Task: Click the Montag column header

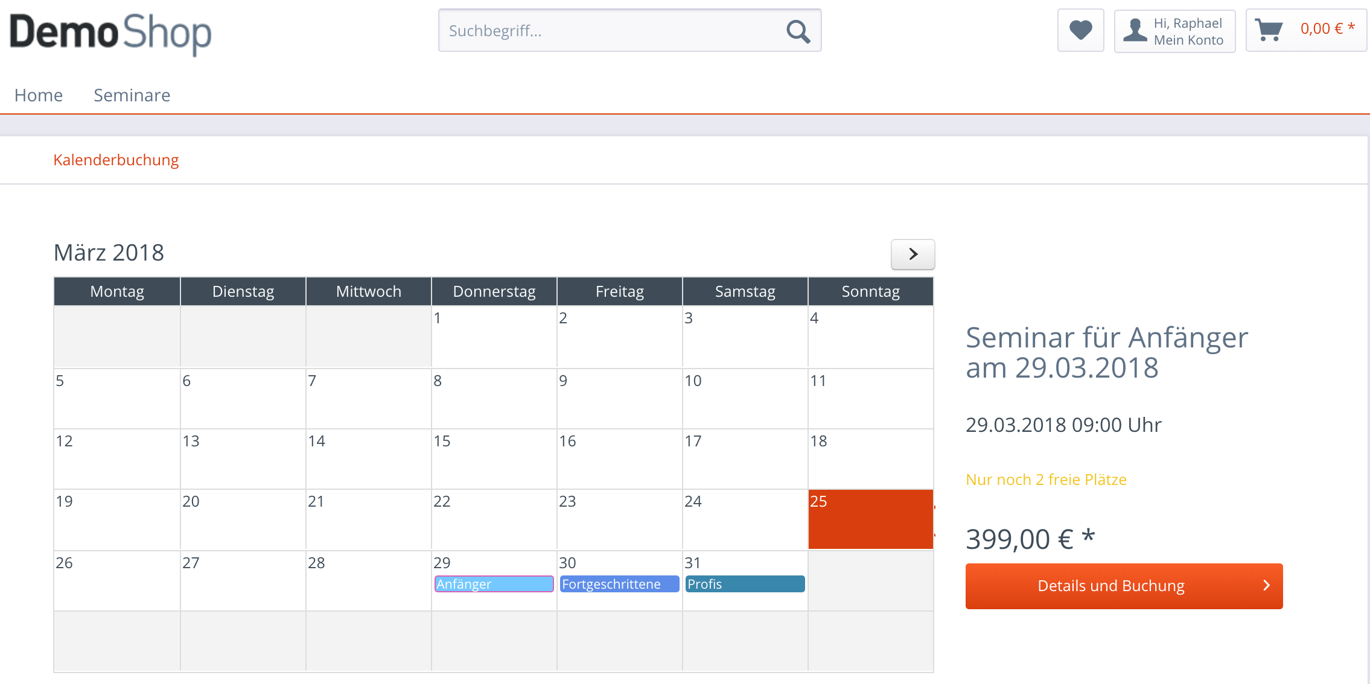Action: 117,291
